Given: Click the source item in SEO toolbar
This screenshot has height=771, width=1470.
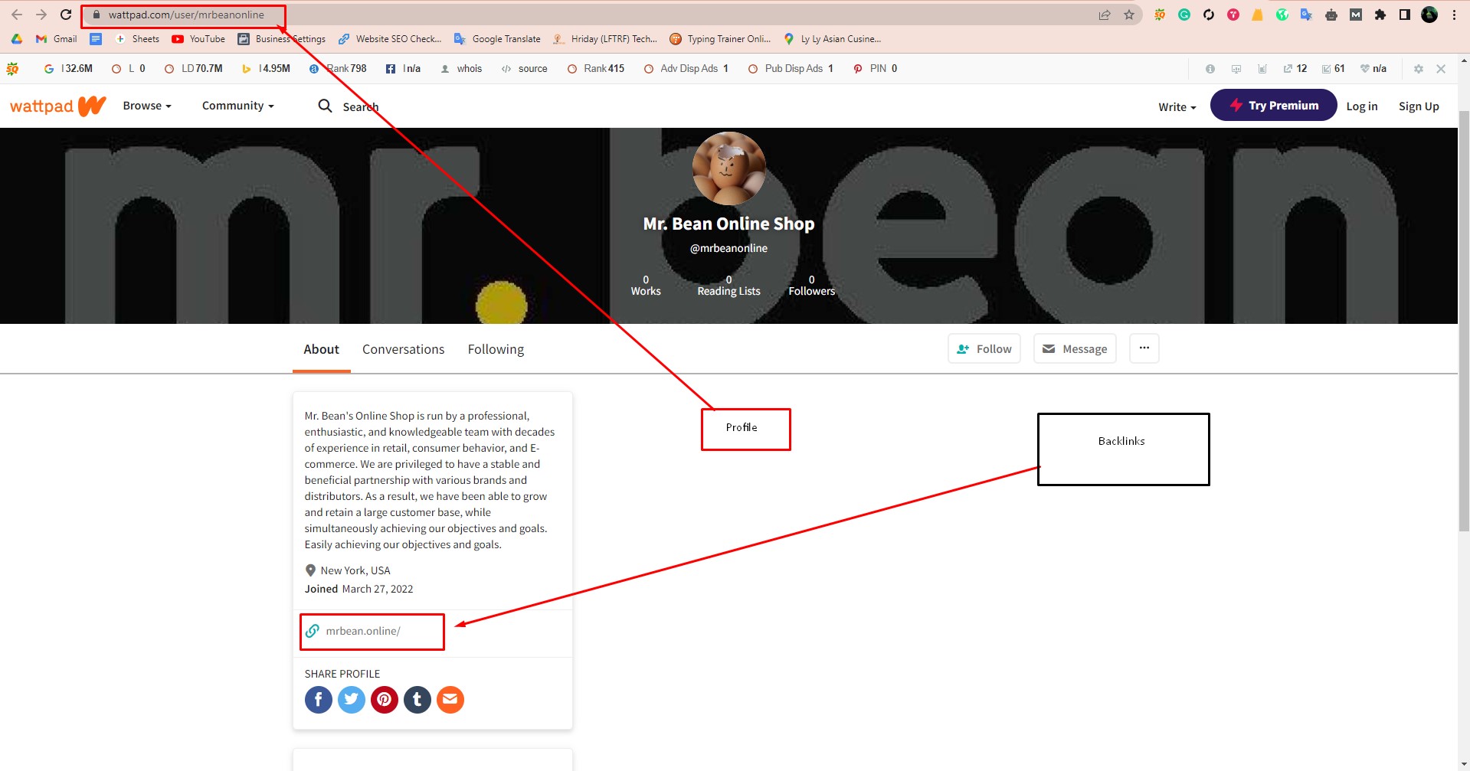Looking at the screenshot, I should (x=525, y=69).
